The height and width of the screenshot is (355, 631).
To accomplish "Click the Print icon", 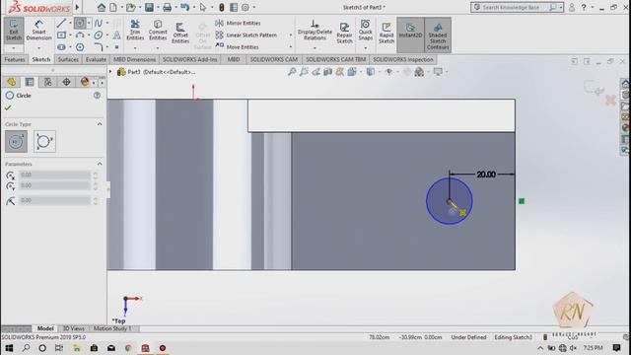I will coord(167,7).
